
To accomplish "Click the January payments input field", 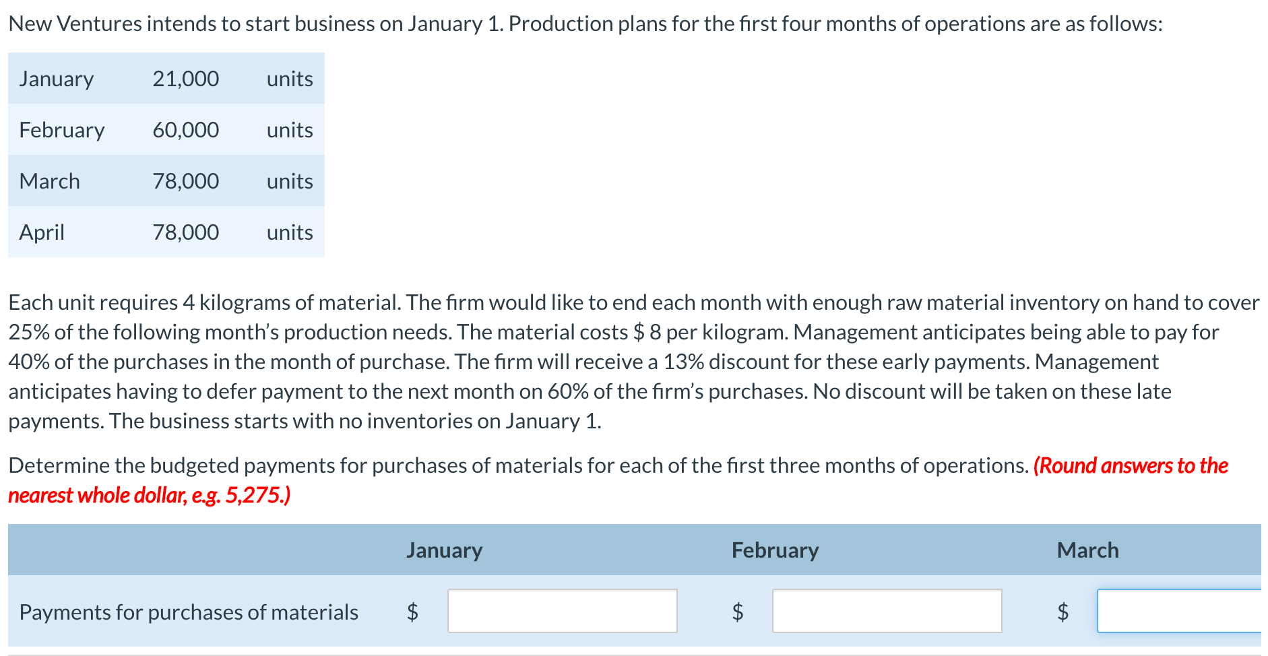I will click(x=563, y=611).
